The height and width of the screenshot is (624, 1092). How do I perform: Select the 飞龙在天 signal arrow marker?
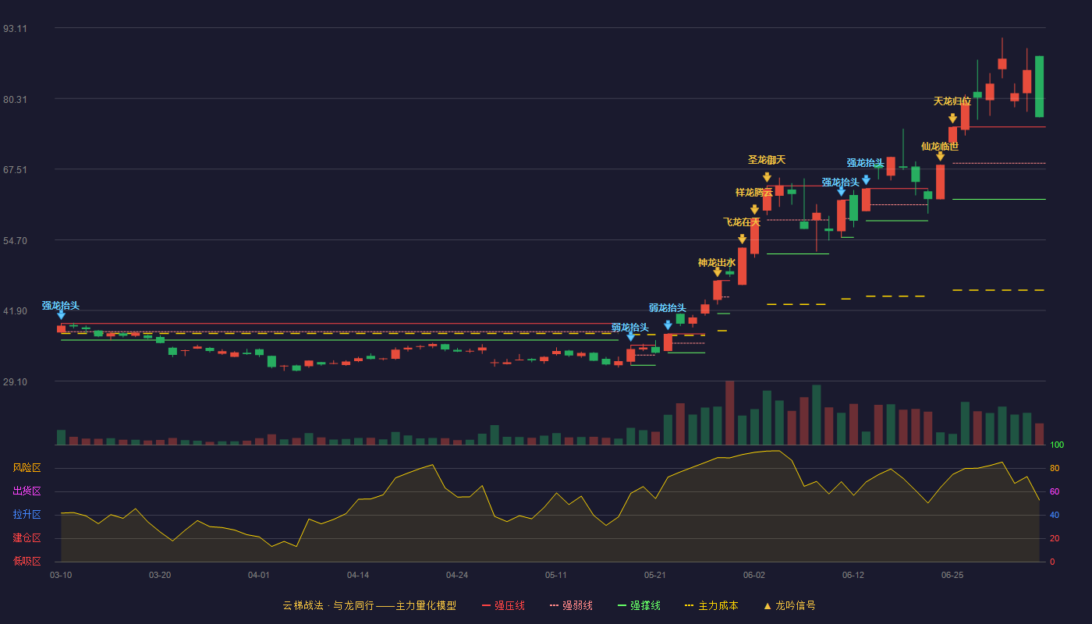742,239
